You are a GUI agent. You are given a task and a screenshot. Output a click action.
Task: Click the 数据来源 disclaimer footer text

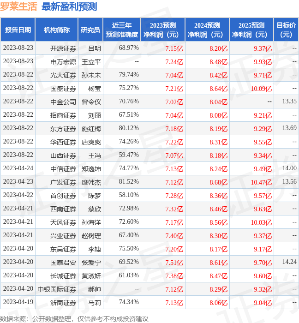coord(74,319)
